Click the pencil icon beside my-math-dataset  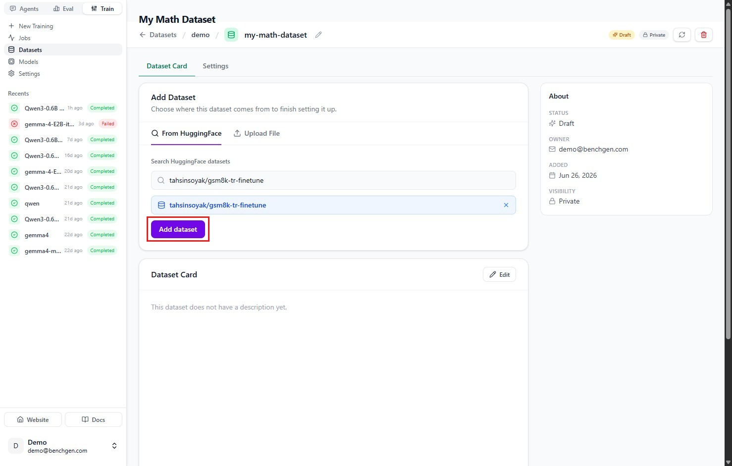pyautogui.click(x=318, y=35)
